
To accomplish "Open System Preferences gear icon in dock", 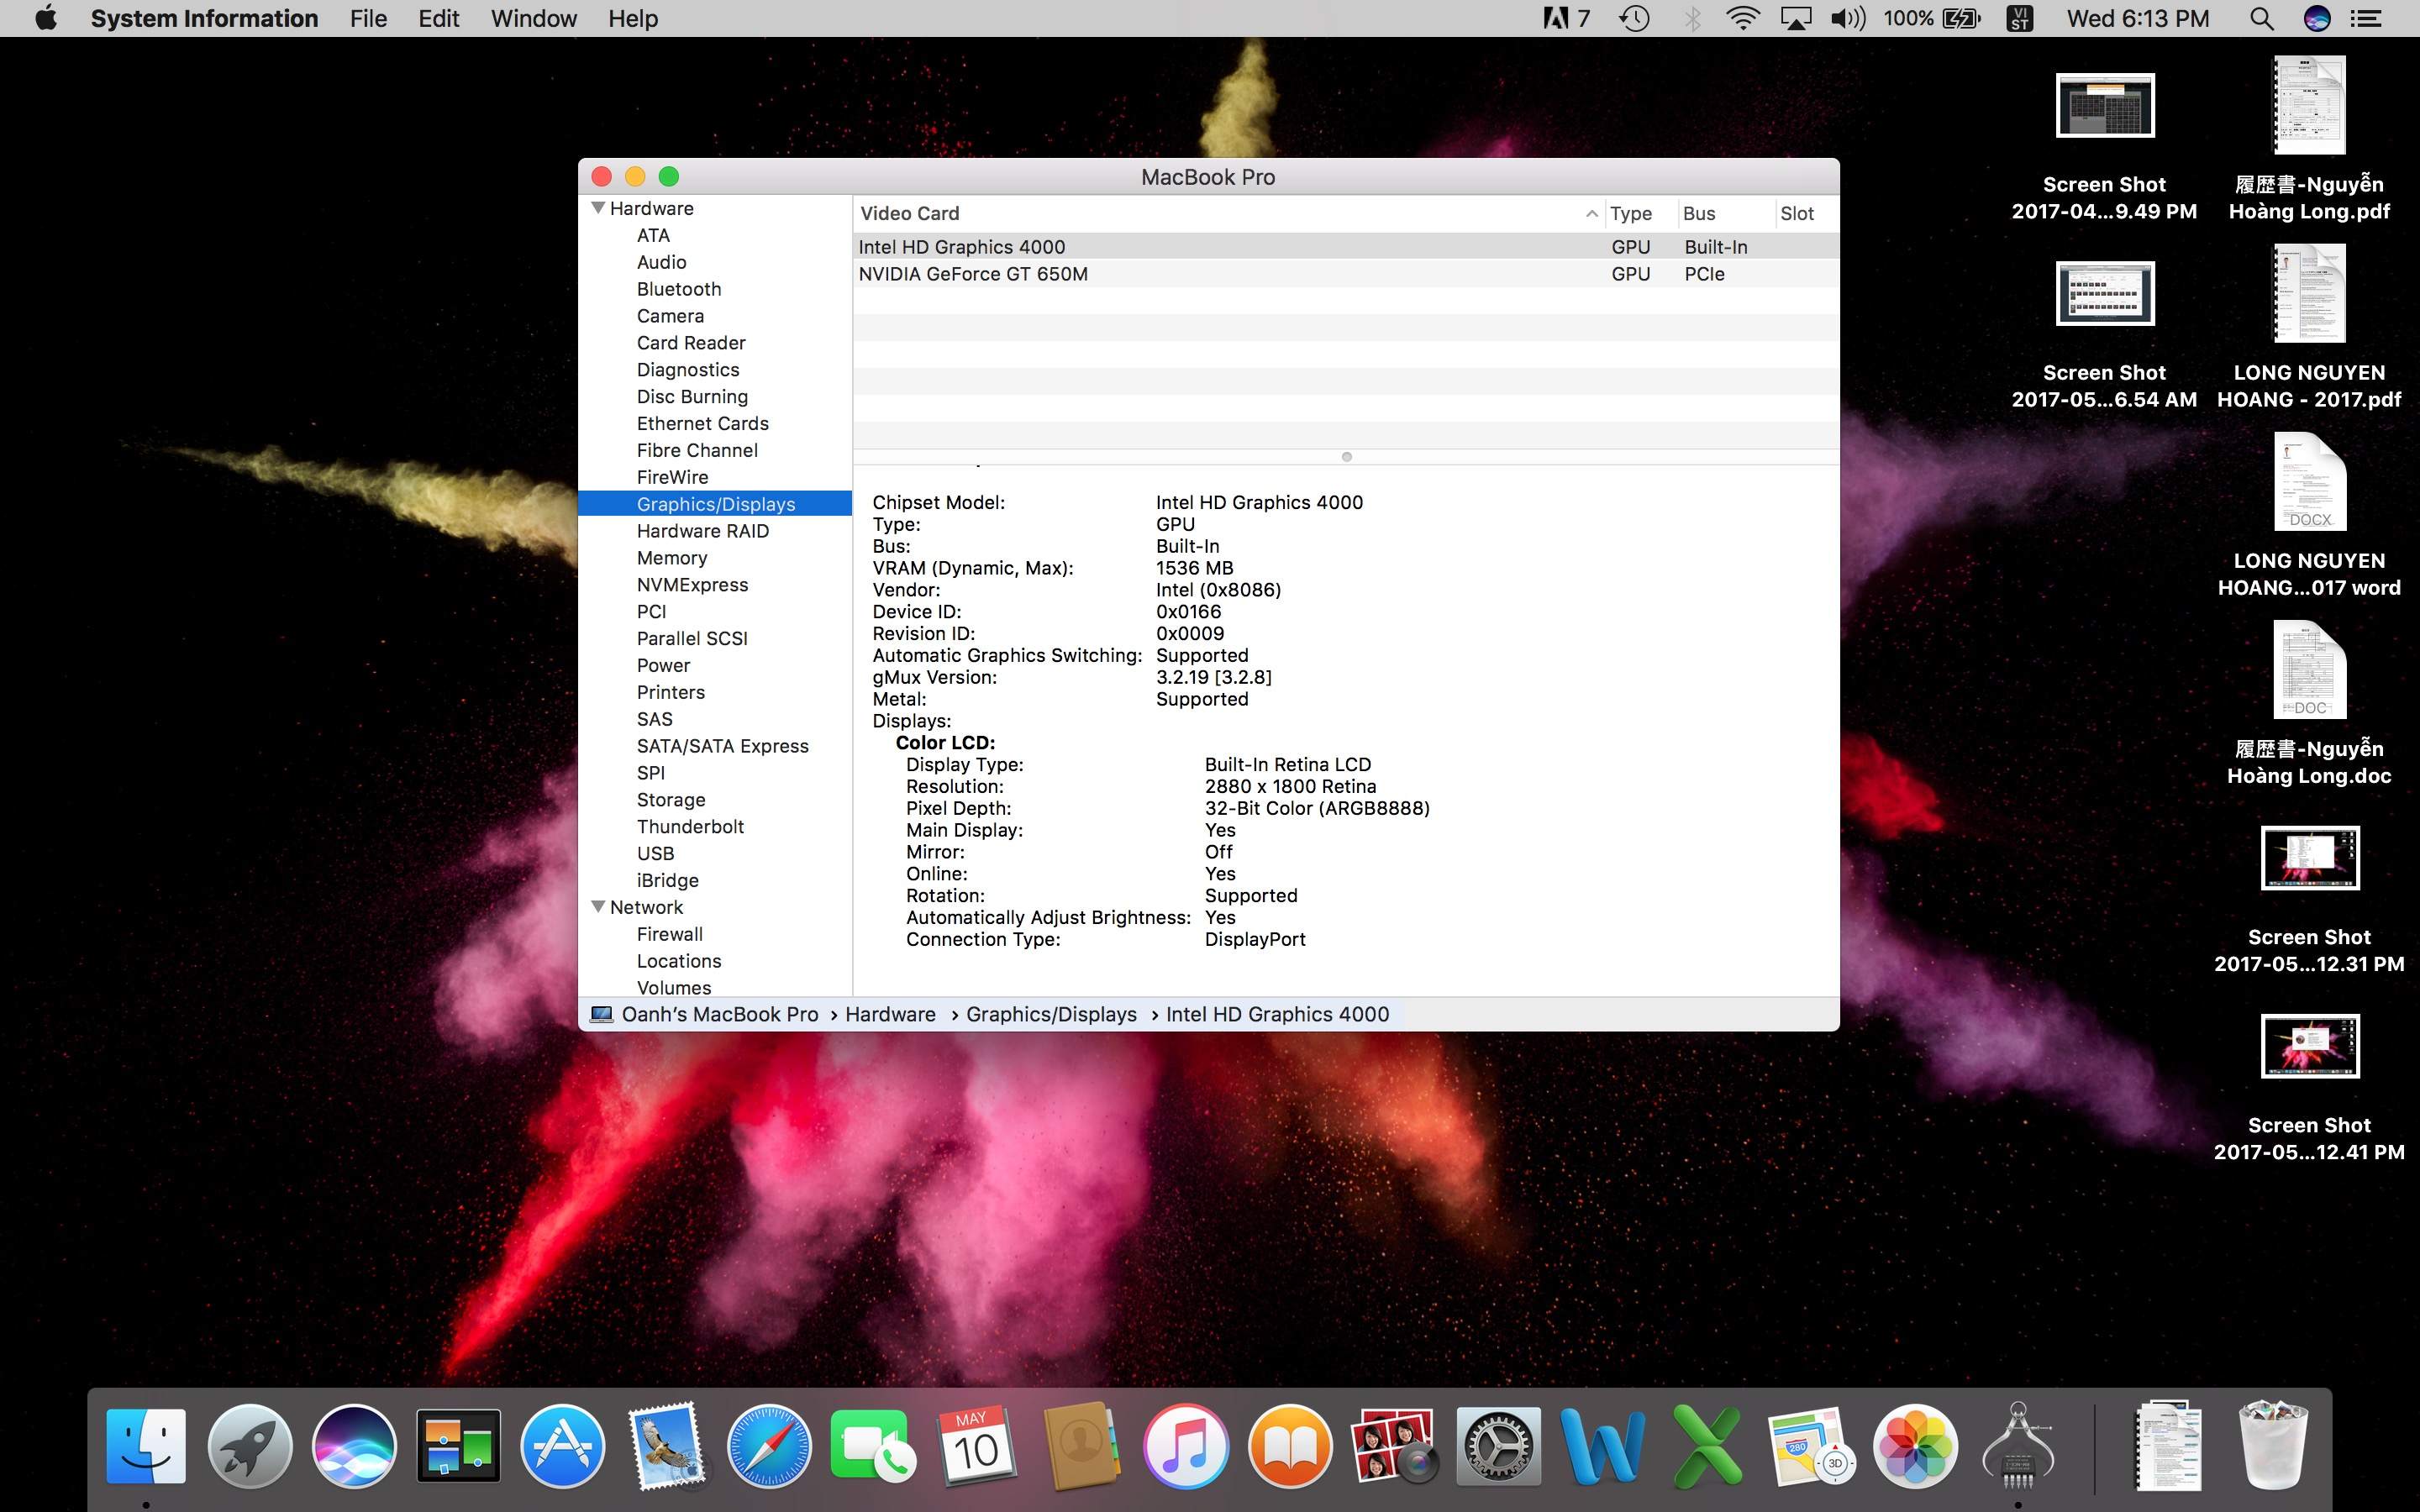I will (x=1497, y=1446).
